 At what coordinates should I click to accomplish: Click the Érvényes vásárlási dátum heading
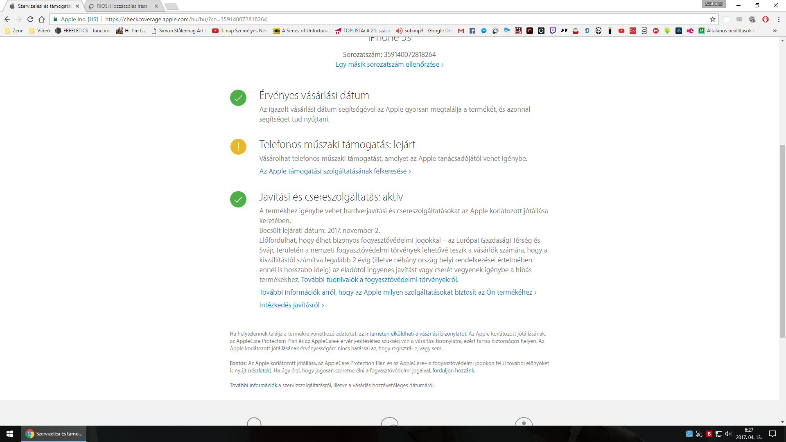pos(314,95)
